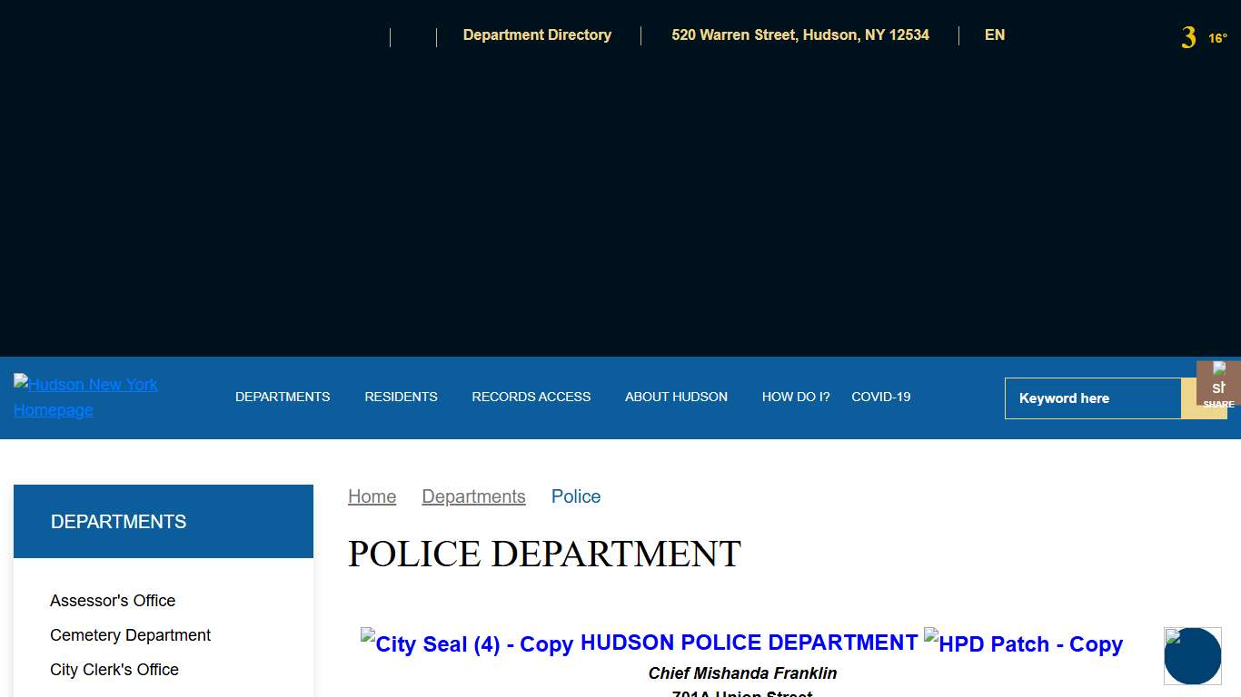Expand the RESIDENTS navigation menu
Image resolution: width=1241 pixels, height=697 pixels.
coord(401,397)
